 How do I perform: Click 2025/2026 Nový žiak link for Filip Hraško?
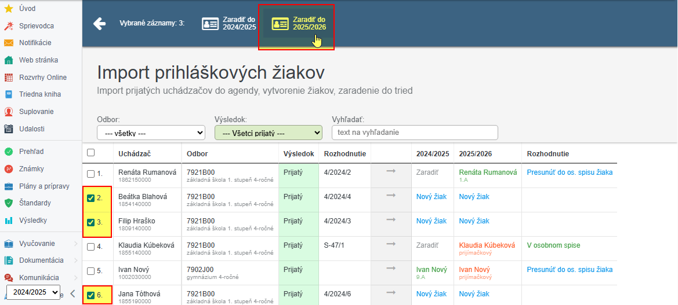tap(474, 221)
